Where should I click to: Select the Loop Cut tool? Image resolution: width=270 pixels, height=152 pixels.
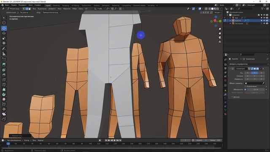click(4, 80)
